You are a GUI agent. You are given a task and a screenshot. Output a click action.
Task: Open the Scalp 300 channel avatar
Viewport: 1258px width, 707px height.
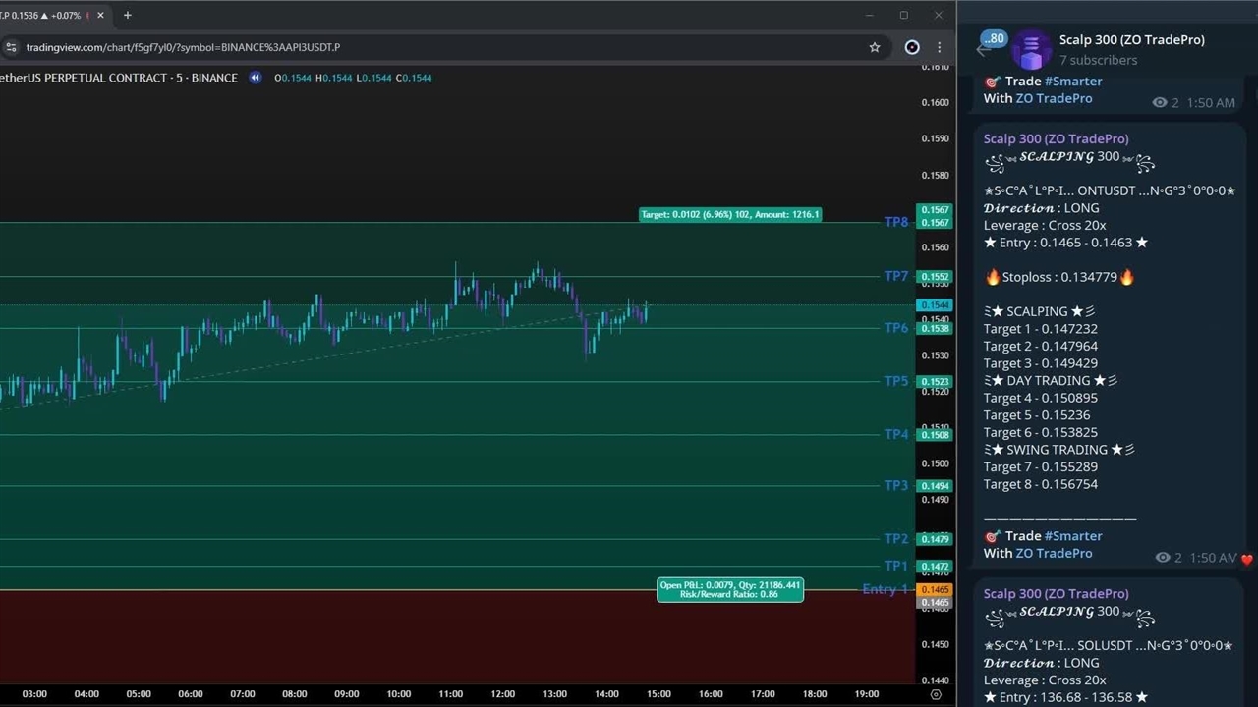[x=1031, y=49]
